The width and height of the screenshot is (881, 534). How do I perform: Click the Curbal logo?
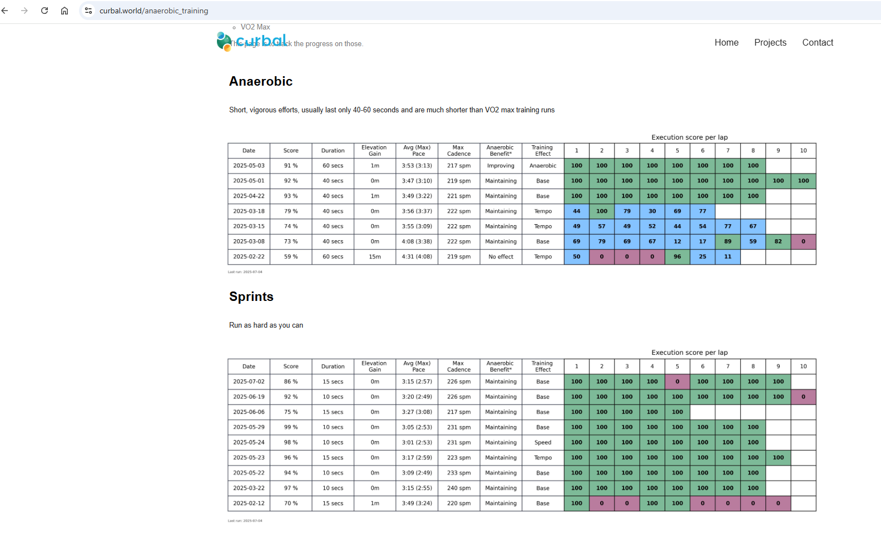click(x=252, y=42)
